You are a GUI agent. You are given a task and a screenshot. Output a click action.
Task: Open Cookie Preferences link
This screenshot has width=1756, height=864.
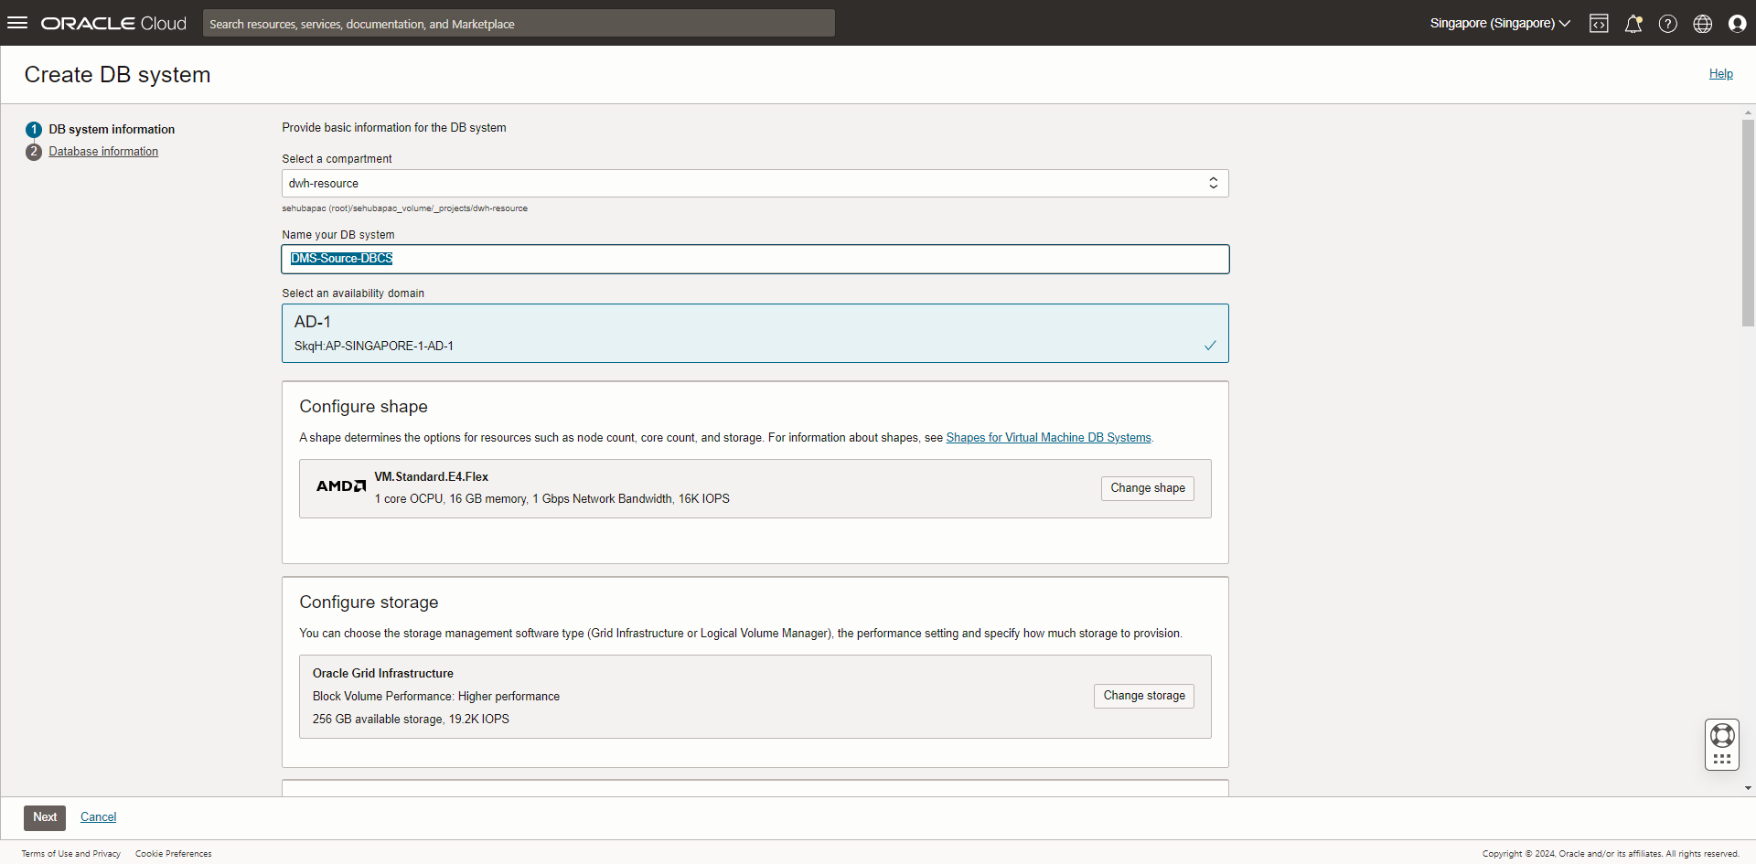pos(174,854)
